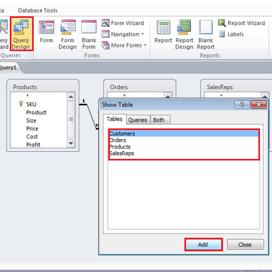Image resolution: width=272 pixels, height=272 pixels.
Task: Switch to the Queries tab in Show Table
Action: (138, 120)
